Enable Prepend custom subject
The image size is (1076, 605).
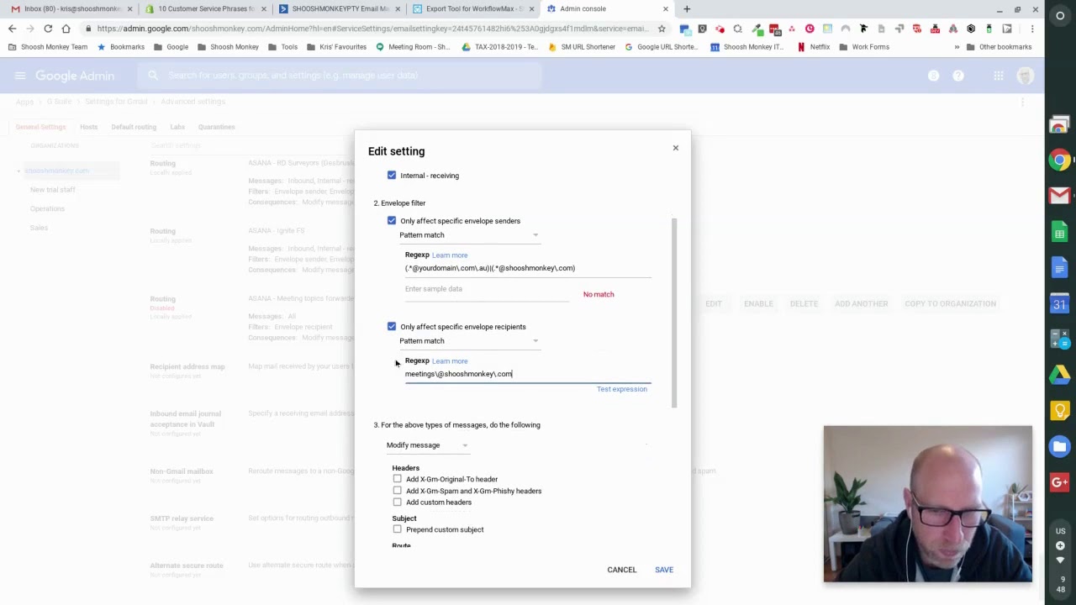point(397,529)
